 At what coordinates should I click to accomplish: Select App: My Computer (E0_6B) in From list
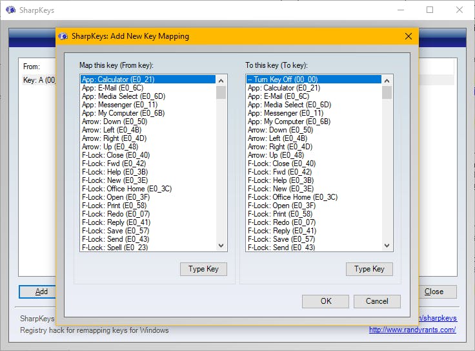coord(148,113)
